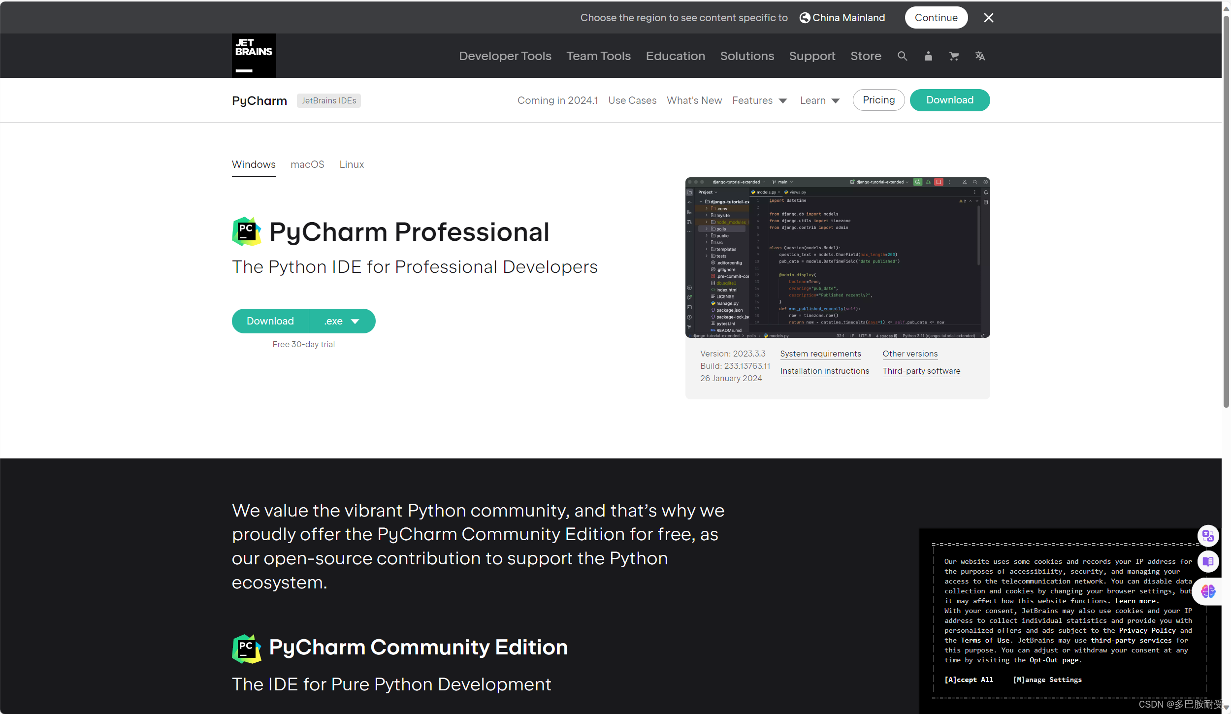
Task: Accept all cookies
Action: 969,680
